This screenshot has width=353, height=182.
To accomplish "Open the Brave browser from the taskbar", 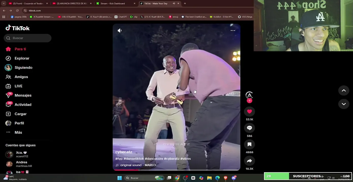I will pos(226,178).
